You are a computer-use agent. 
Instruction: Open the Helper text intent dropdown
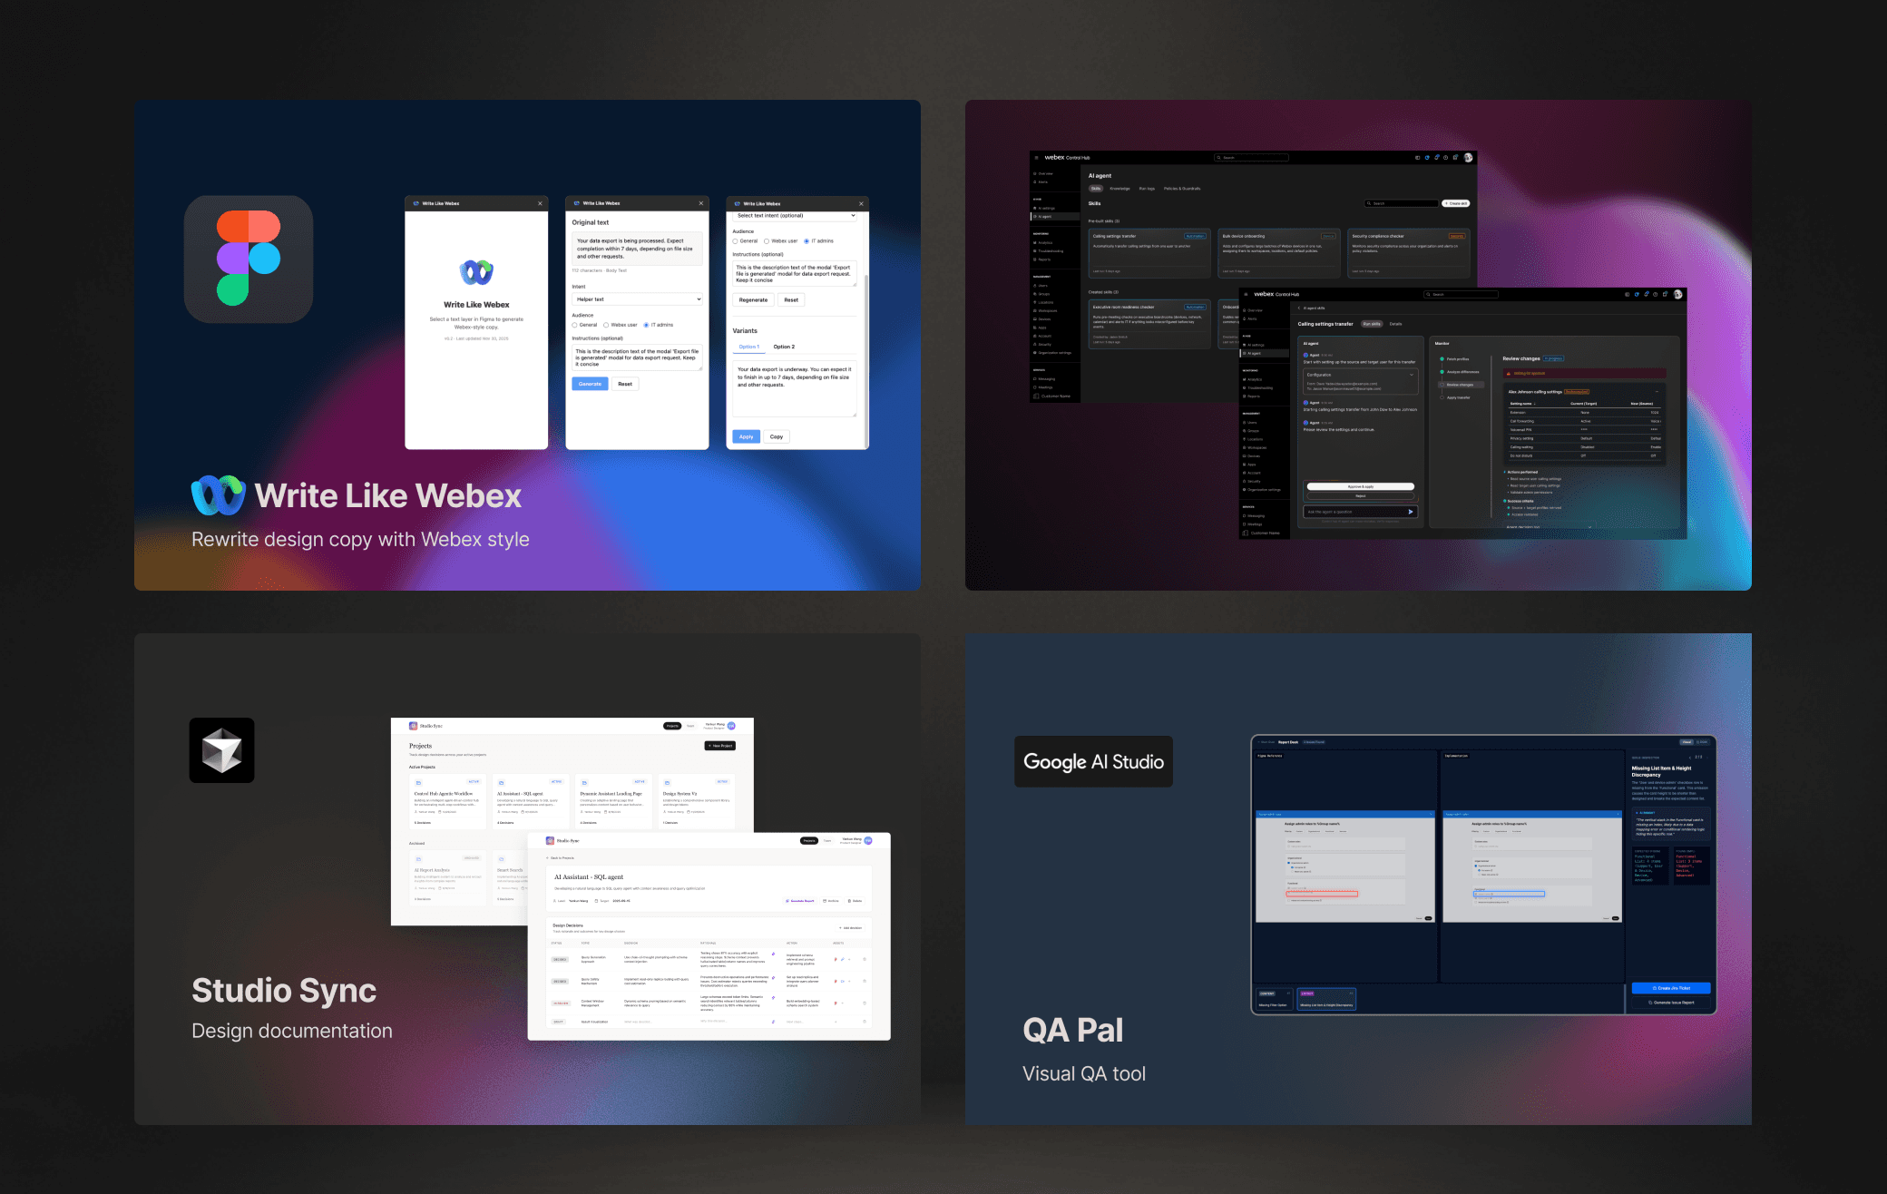pyautogui.click(x=637, y=299)
